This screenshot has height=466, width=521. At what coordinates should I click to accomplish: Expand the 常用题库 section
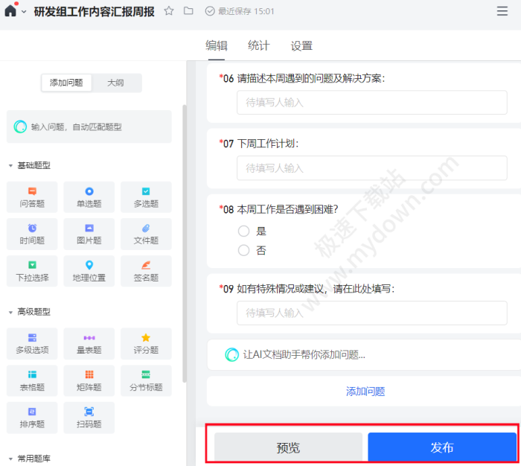click(11, 459)
